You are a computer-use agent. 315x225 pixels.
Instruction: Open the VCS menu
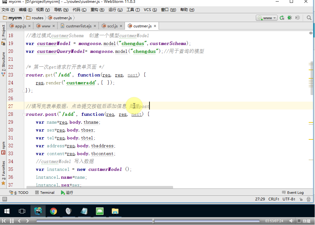pos(150,9)
